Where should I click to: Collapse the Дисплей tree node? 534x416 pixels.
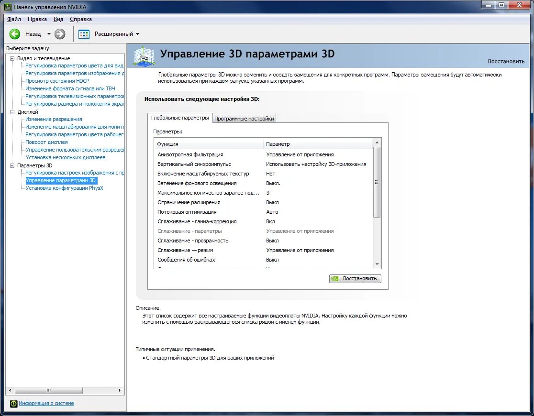pyautogui.click(x=12, y=112)
